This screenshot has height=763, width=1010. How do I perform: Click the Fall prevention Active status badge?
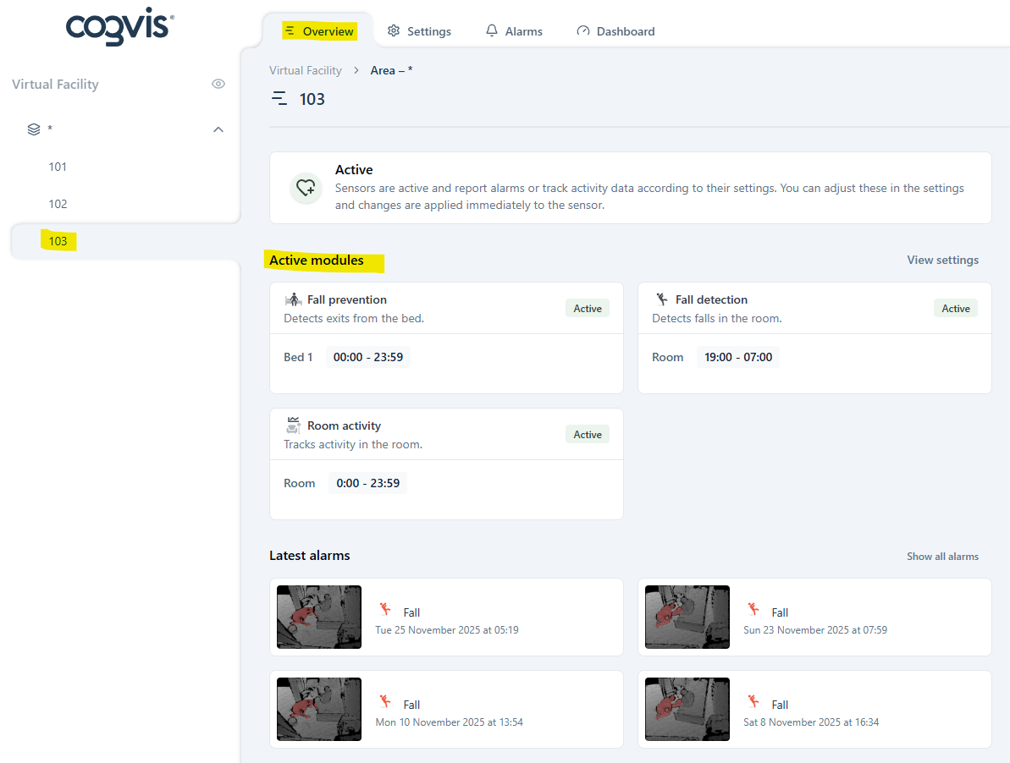tap(588, 309)
